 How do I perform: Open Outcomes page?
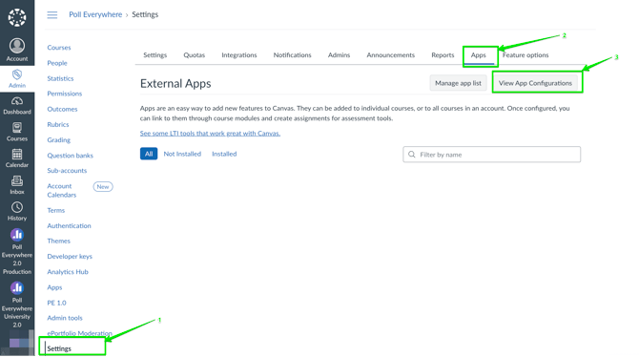coord(62,110)
